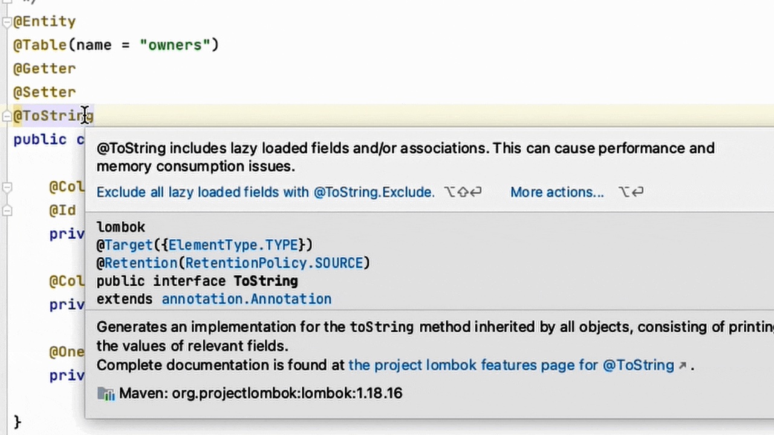Click the Maven lombok:1.18.16 library text
Viewport: 774px width, 435px height.
coord(261,393)
